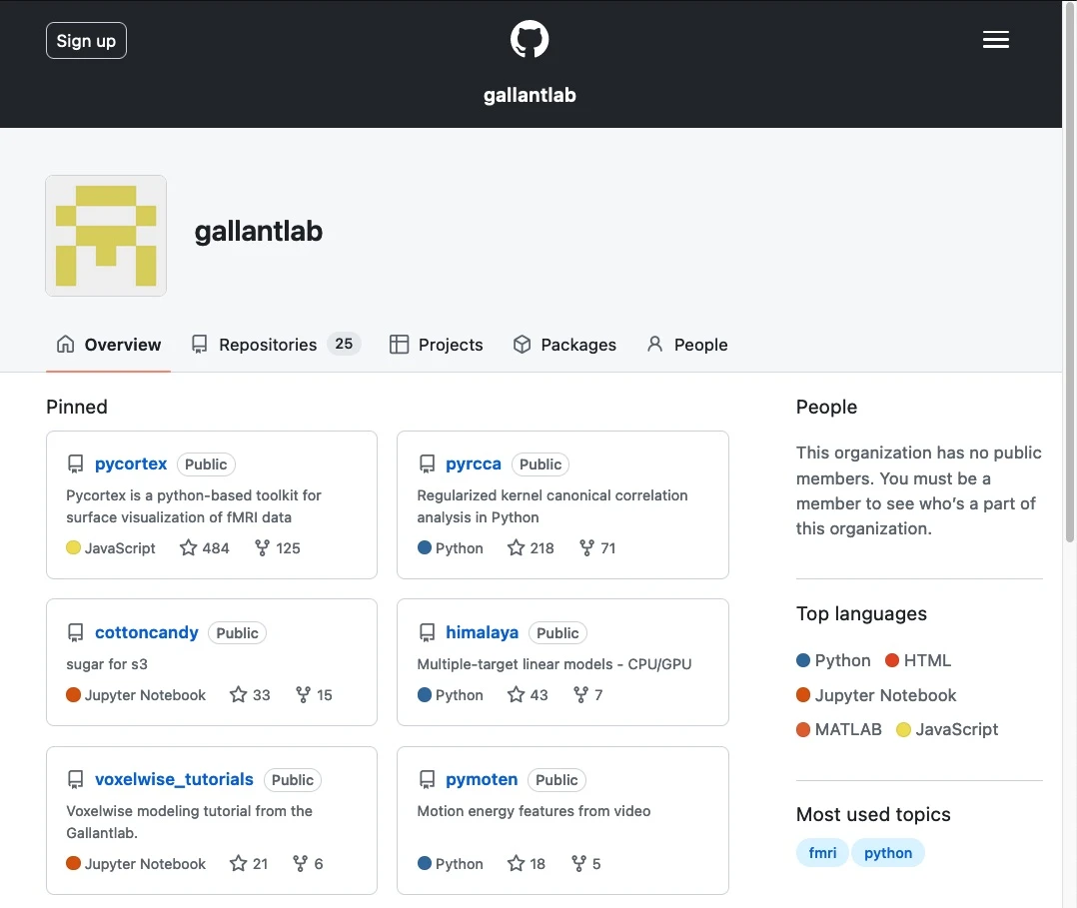1077x908 pixels.
Task: Click the person icon beside People
Action: [x=654, y=345]
